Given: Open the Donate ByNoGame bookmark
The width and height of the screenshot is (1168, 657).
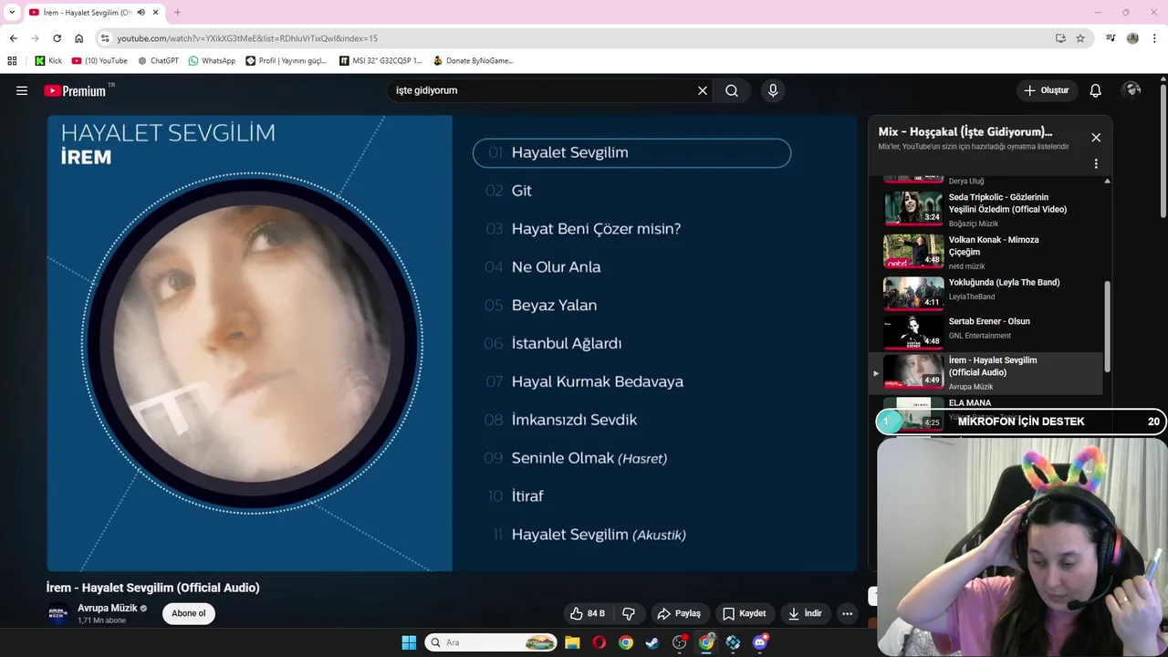Looking at the screenshot, I should 474,61.
